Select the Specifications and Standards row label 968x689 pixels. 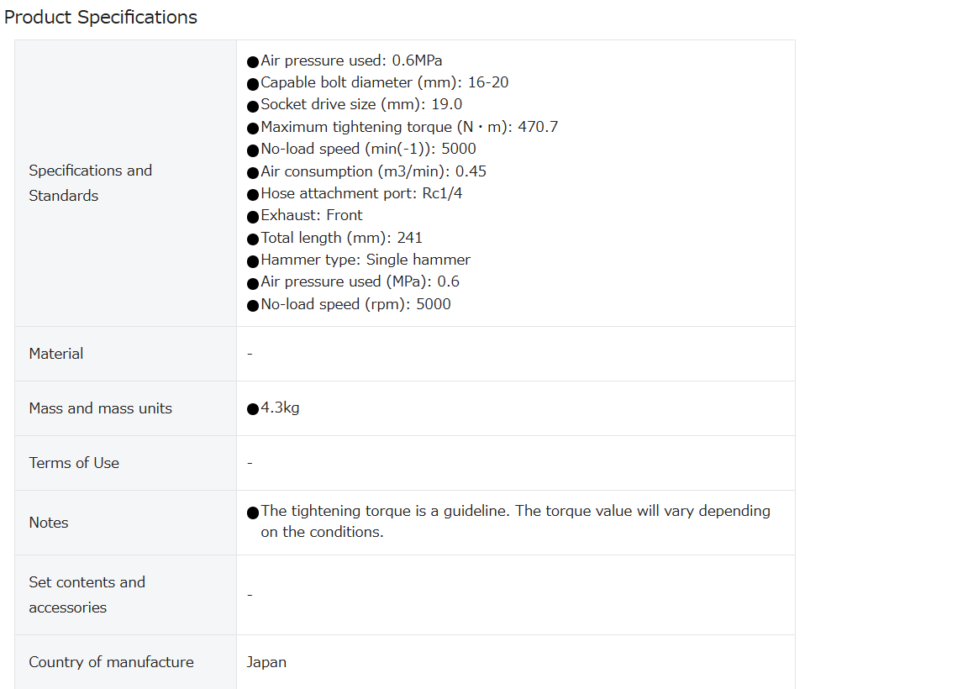[90, 182]
